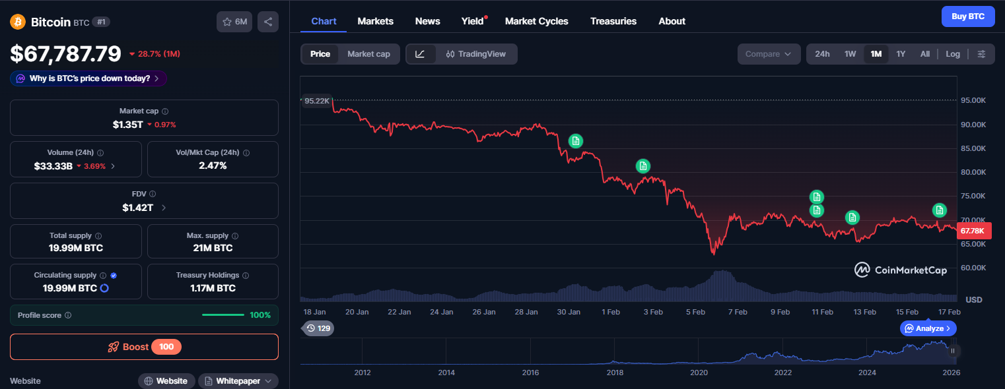
Task: Open lower news marker near 11 Feb
Action: click(x=817, y=210)
